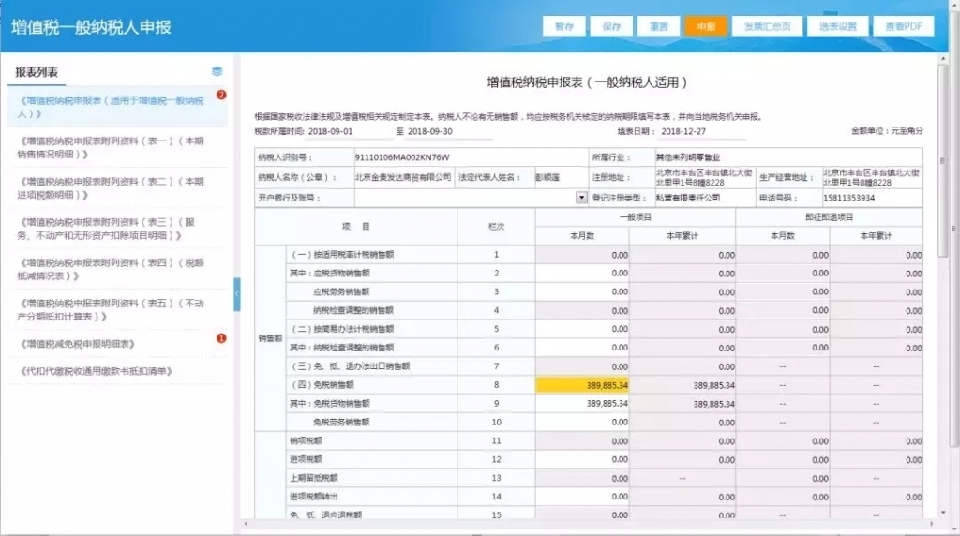Image resolution: width=960 pixels, height=536 pixels.
Task: Click the 销项税额 row label
Action: (x=306, y=440)
